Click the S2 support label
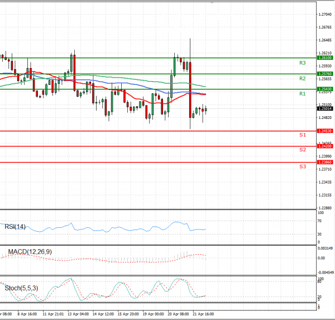The height and width of the screenshot is (320, 335). coord(303,150)
